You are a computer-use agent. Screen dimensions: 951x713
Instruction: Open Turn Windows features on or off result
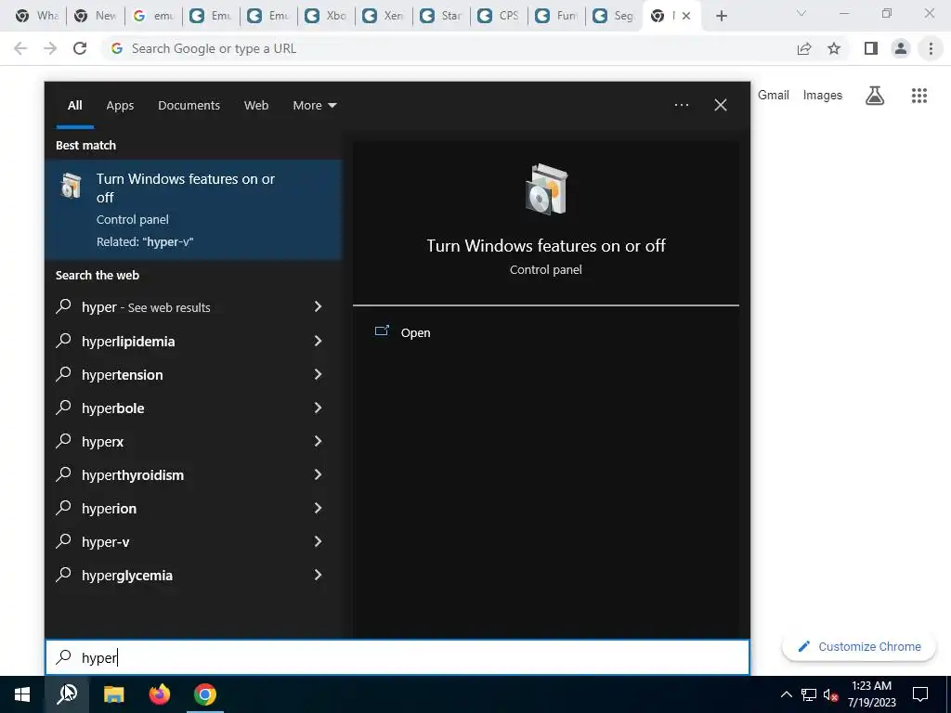(193, 210)
